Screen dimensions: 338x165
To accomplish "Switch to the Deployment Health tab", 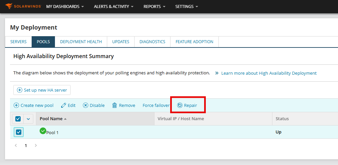I will click(x=81, y=42).
